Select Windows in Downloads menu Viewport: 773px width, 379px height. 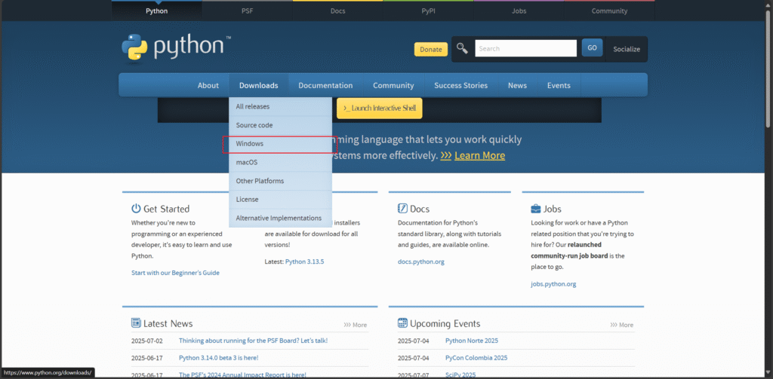click(281, 144)
